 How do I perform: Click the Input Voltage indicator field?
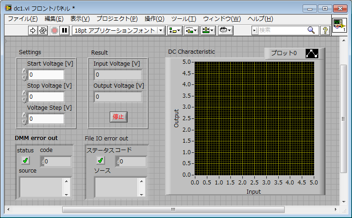click(x=118, y=75)
